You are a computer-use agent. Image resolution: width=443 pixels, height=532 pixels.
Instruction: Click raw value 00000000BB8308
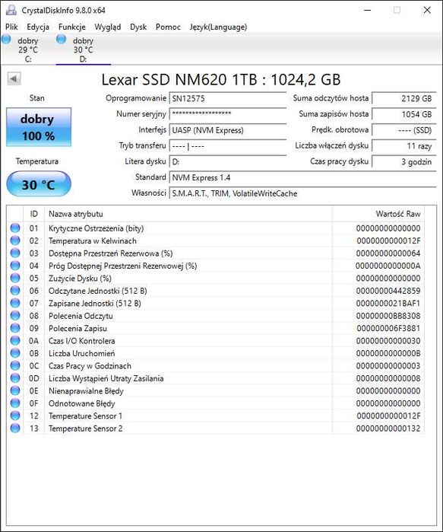[388, 316]
